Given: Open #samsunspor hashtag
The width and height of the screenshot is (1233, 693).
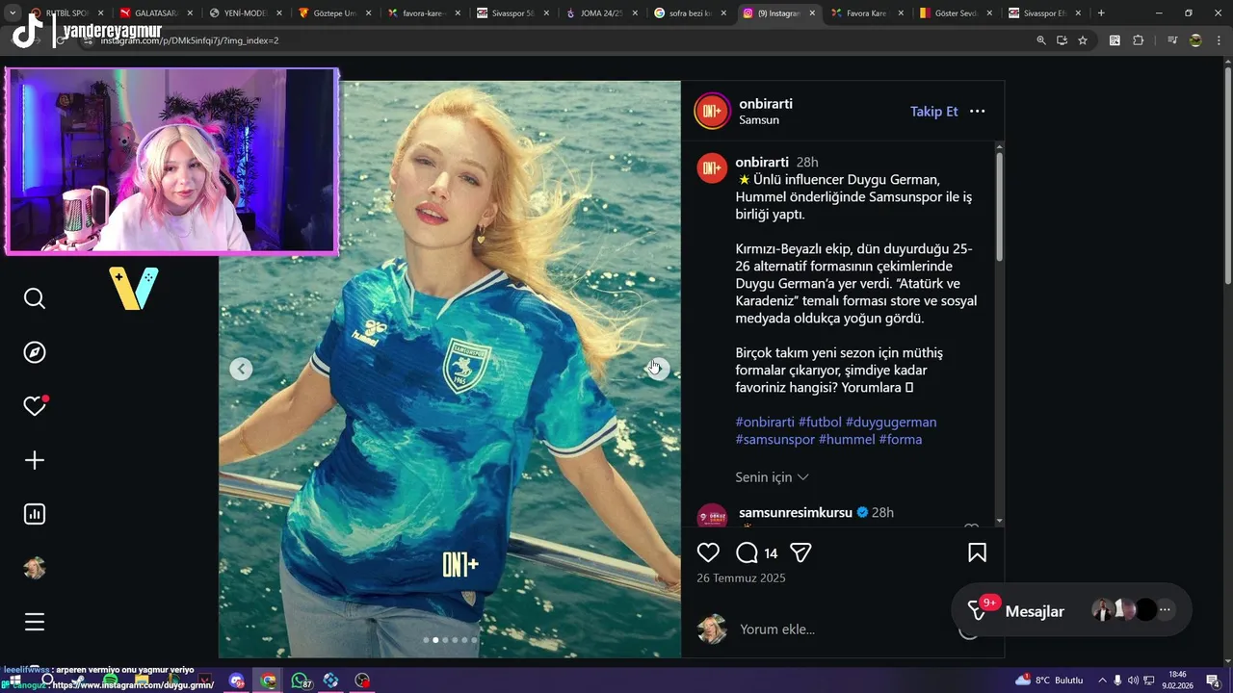Looking at the screenshot, I should click(775, 439).
